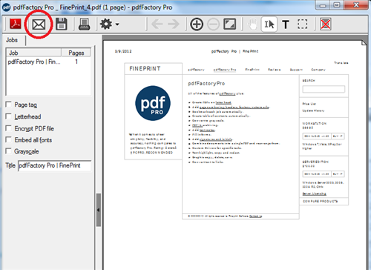The height and width of the screenshot is (270, 371).
Task: Enable the Page tag checkbox
Action: click(x=9, y=105)
